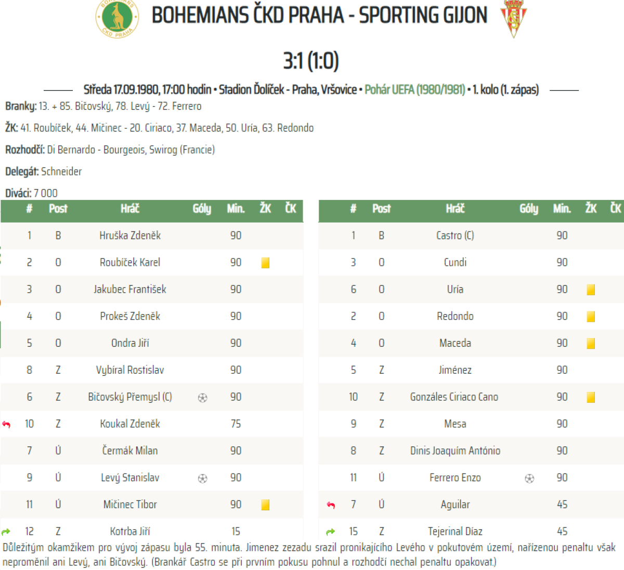Click Mičinec Tibor's yellow card
This screenshot has width=624, height=570.
[265, 505]
